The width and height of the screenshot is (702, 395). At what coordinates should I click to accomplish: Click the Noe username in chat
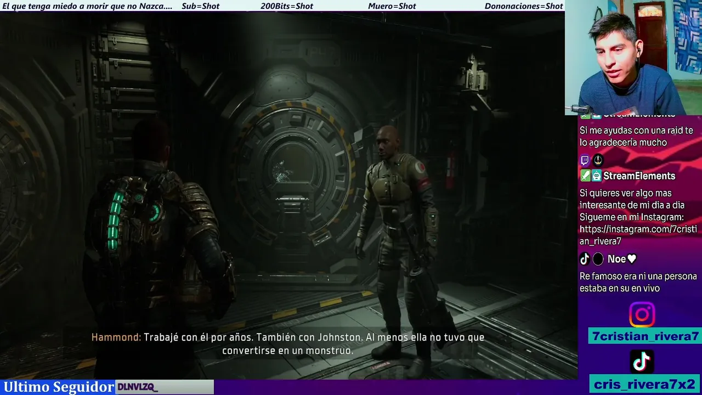pos(616,259)
